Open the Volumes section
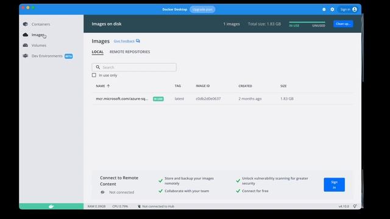The width and height of the screenshot is (390, 219). [39, 45]
